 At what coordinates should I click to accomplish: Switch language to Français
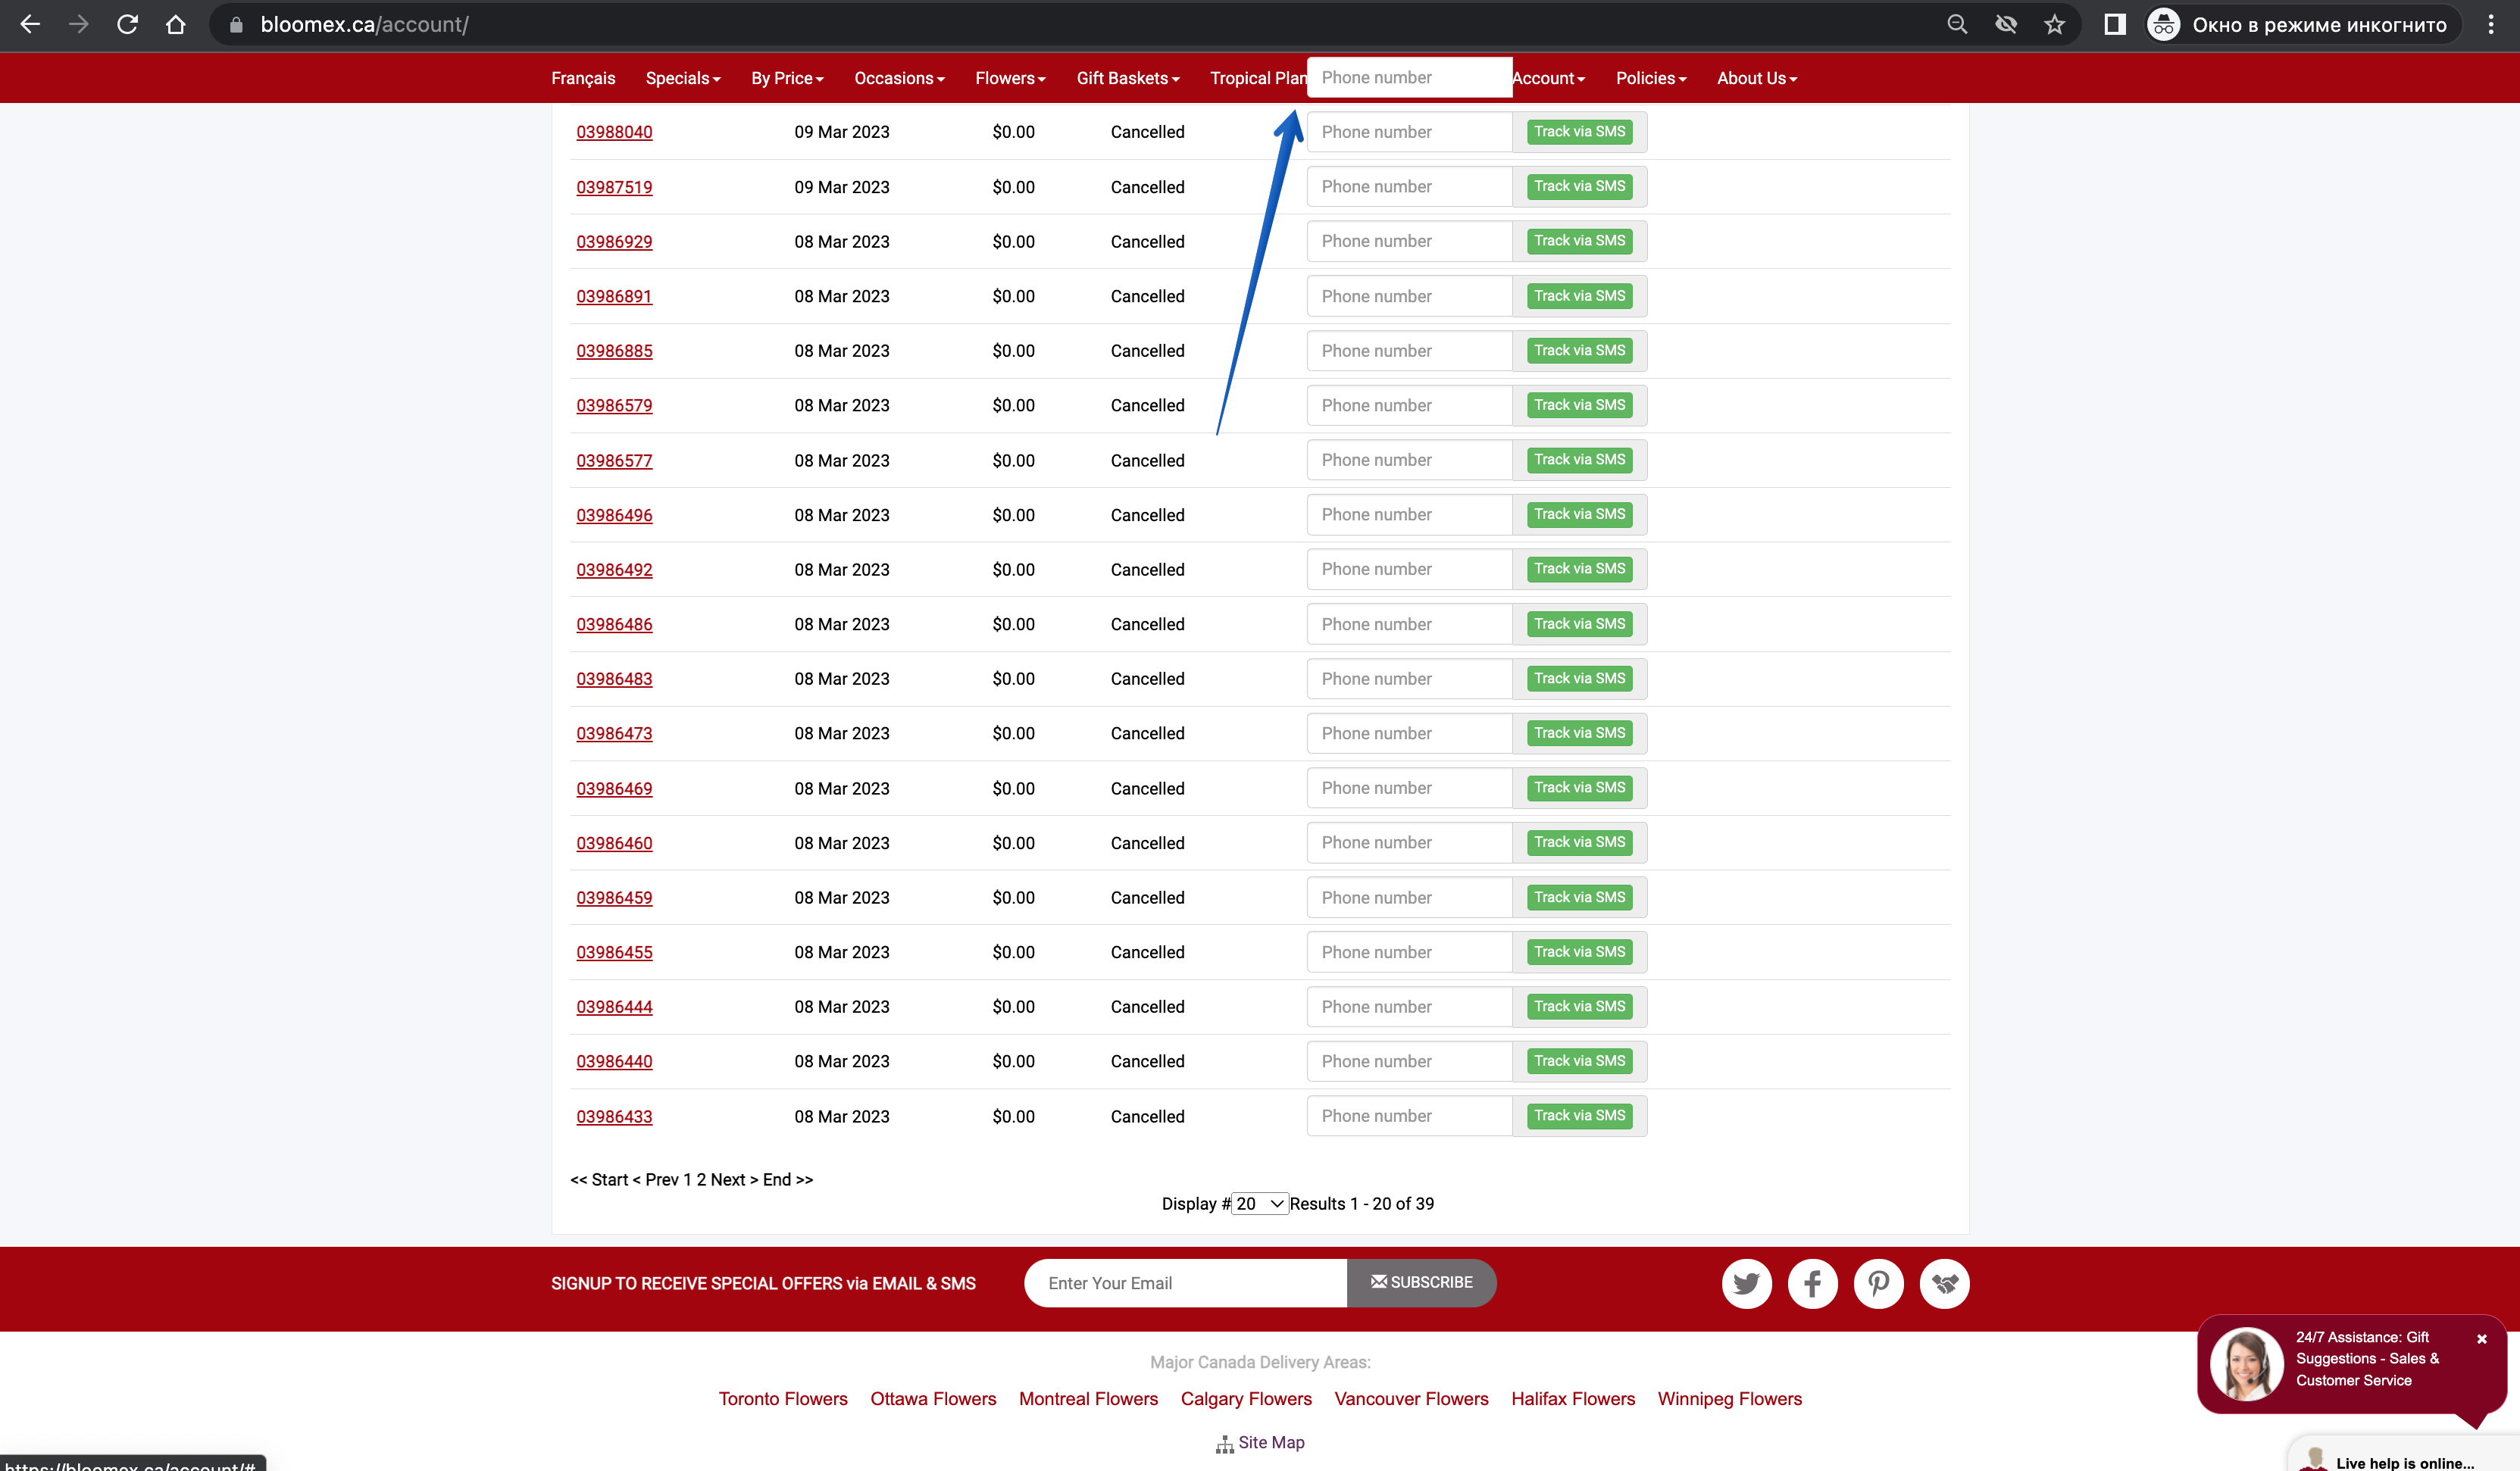583,78
